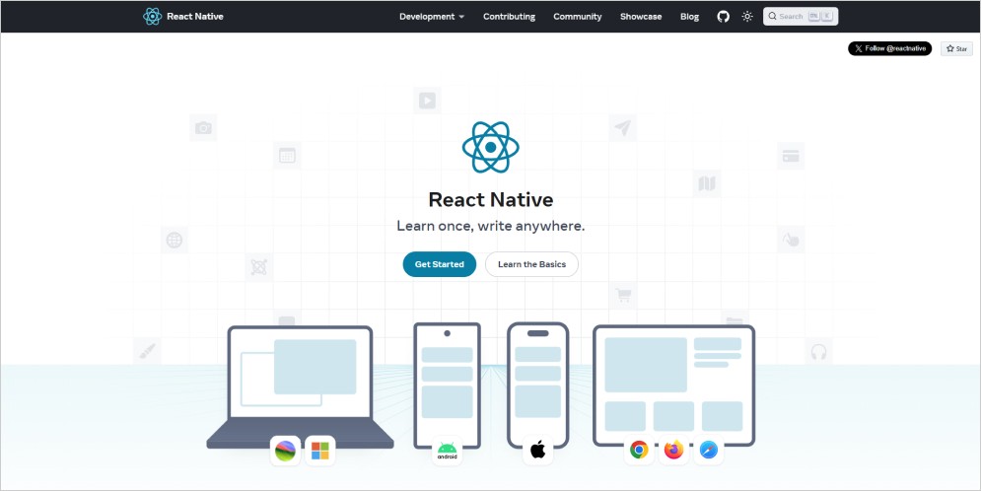Visit the Blog
The height and width of the screenshot is (491, 981).
(689, 16)
